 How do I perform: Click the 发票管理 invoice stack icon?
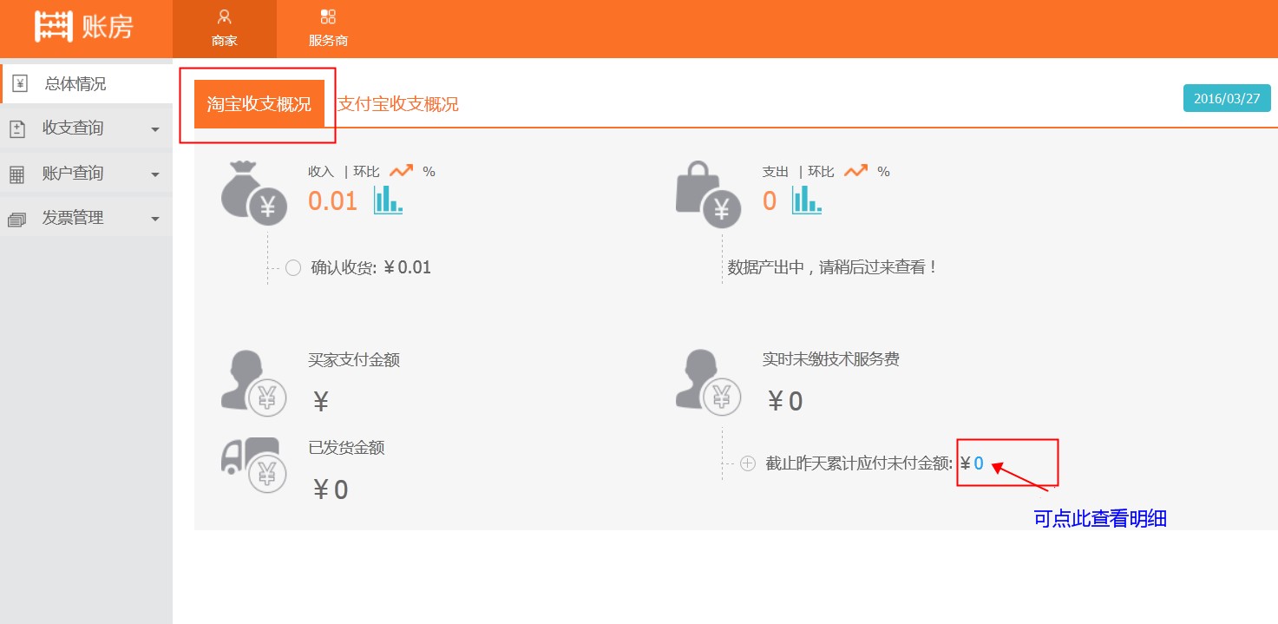[17, 219]
